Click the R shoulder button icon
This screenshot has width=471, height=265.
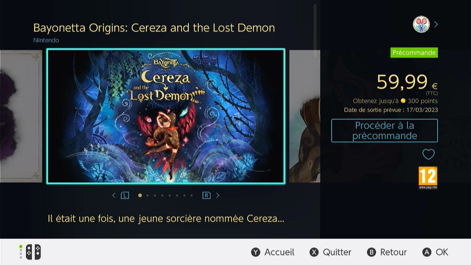tap(206, 195)
